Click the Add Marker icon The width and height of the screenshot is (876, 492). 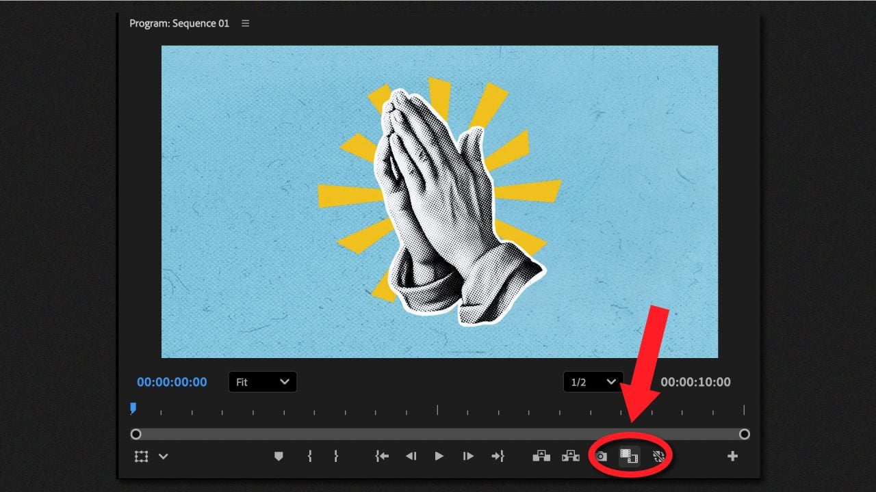[x=279, y=456]
